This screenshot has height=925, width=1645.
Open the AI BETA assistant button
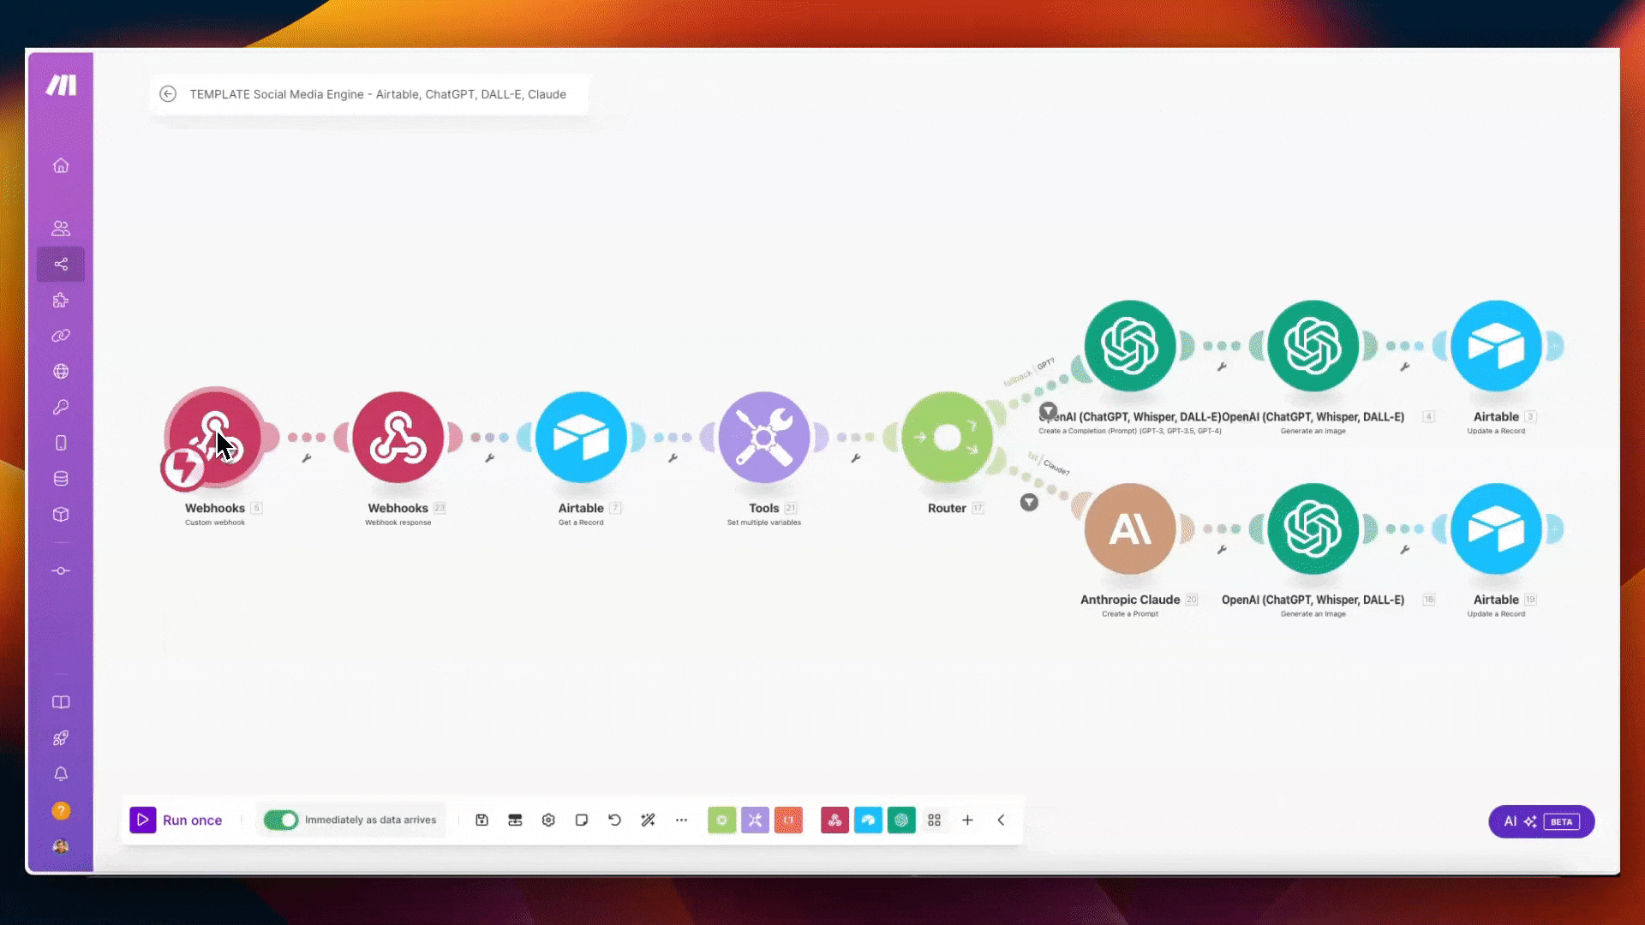[1541, 821]
